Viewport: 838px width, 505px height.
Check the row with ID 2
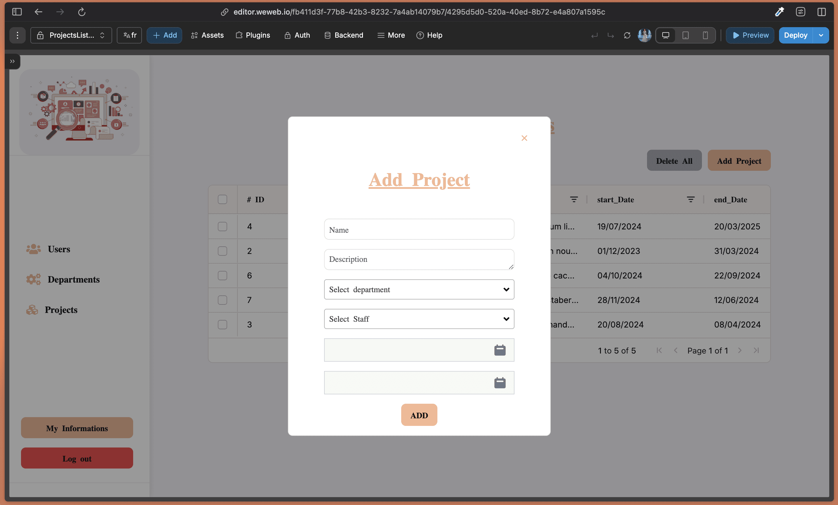[x=222, y=251]
